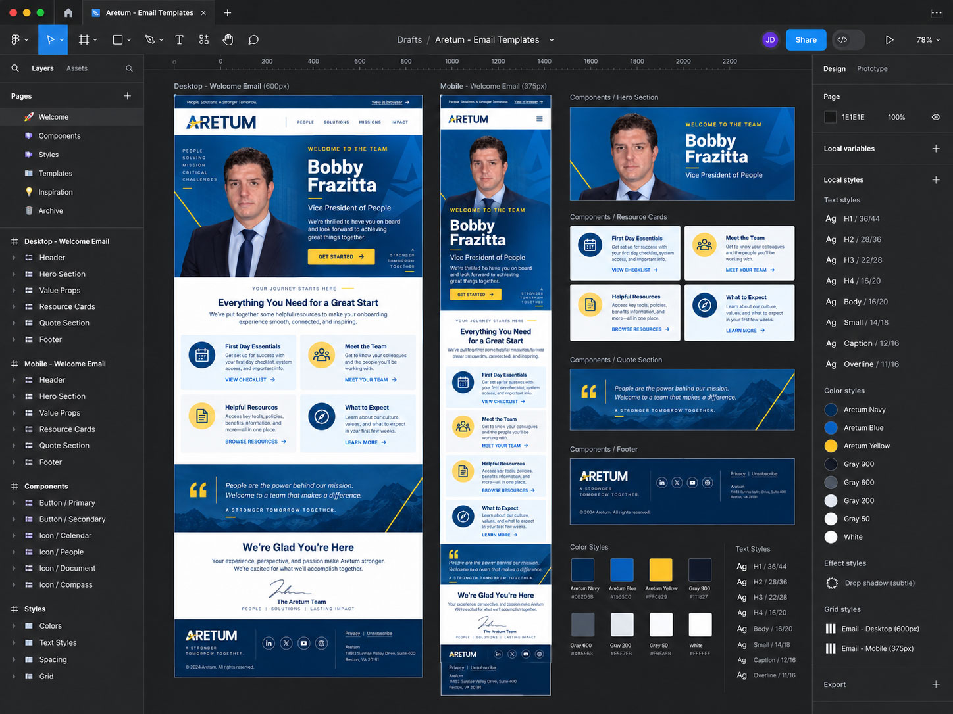Switch to the Assets tab
953x714 pixels.
[77, 68]
